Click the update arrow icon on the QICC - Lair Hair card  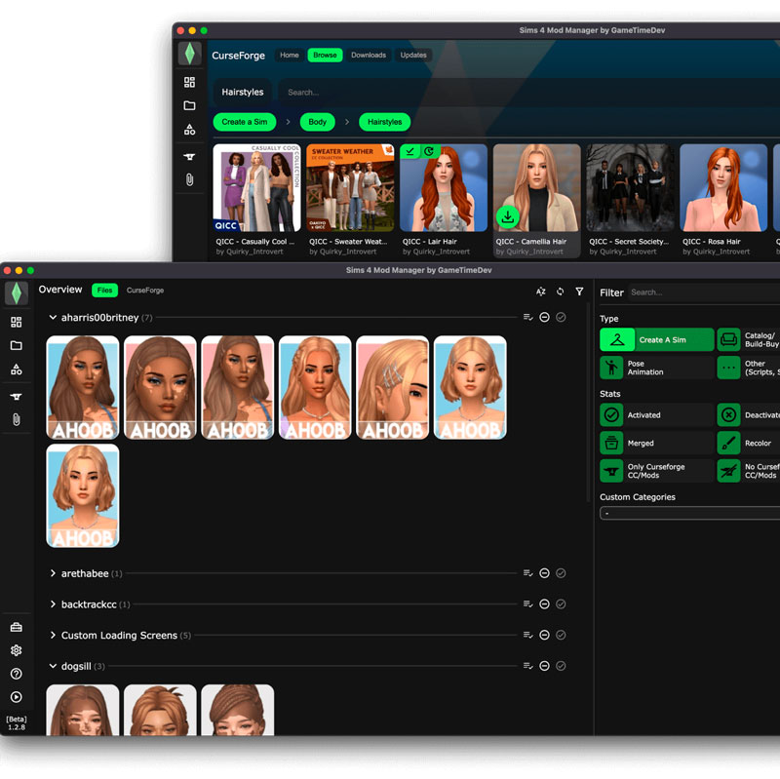point(429,151)
